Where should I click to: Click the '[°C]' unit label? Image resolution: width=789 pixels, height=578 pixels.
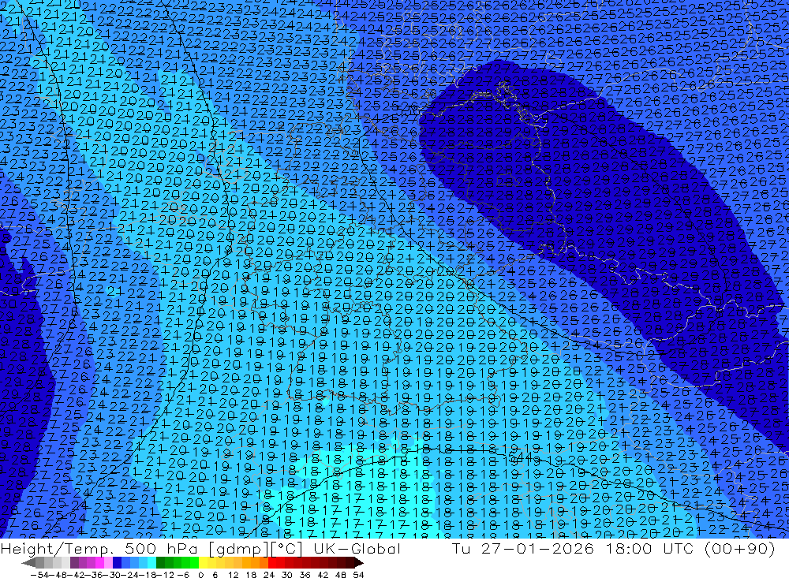pyautogui.click(x=287, y=549)
